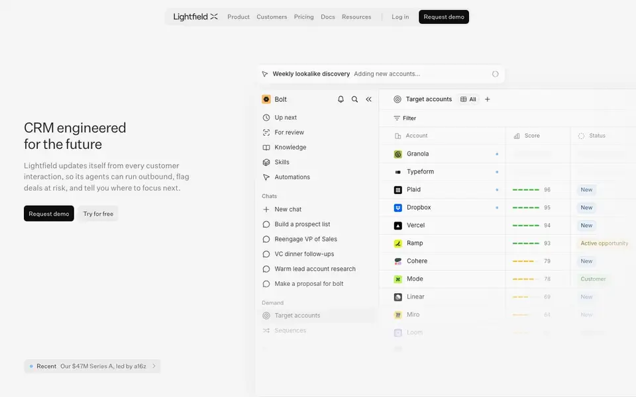Click the Bolt workspace icon
The width and height of the screenshot is (636, 397).
pyautogui.click(x=266, y=99)
